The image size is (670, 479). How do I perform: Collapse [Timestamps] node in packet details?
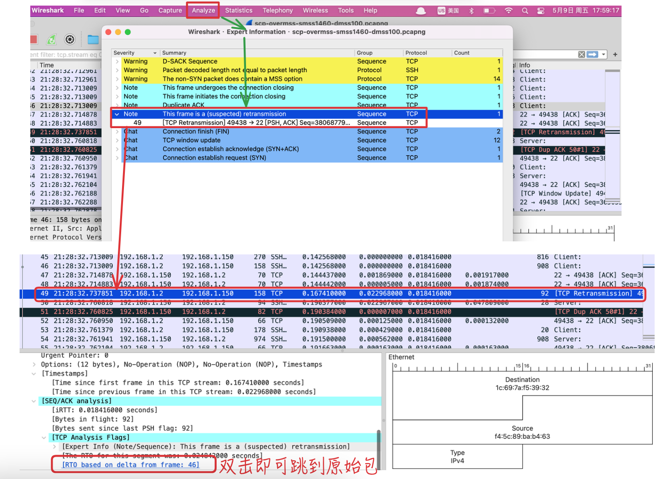[34, 374]
